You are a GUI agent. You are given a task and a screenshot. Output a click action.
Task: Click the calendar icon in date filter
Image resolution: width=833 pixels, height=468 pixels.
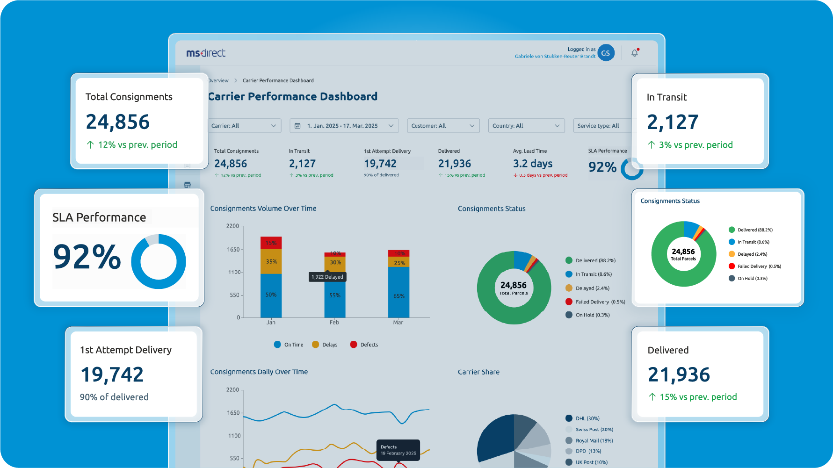tap(297, 126)
